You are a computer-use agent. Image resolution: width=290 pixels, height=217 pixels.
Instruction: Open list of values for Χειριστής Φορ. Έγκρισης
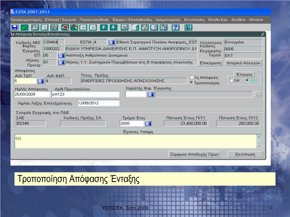click(151, 94)
